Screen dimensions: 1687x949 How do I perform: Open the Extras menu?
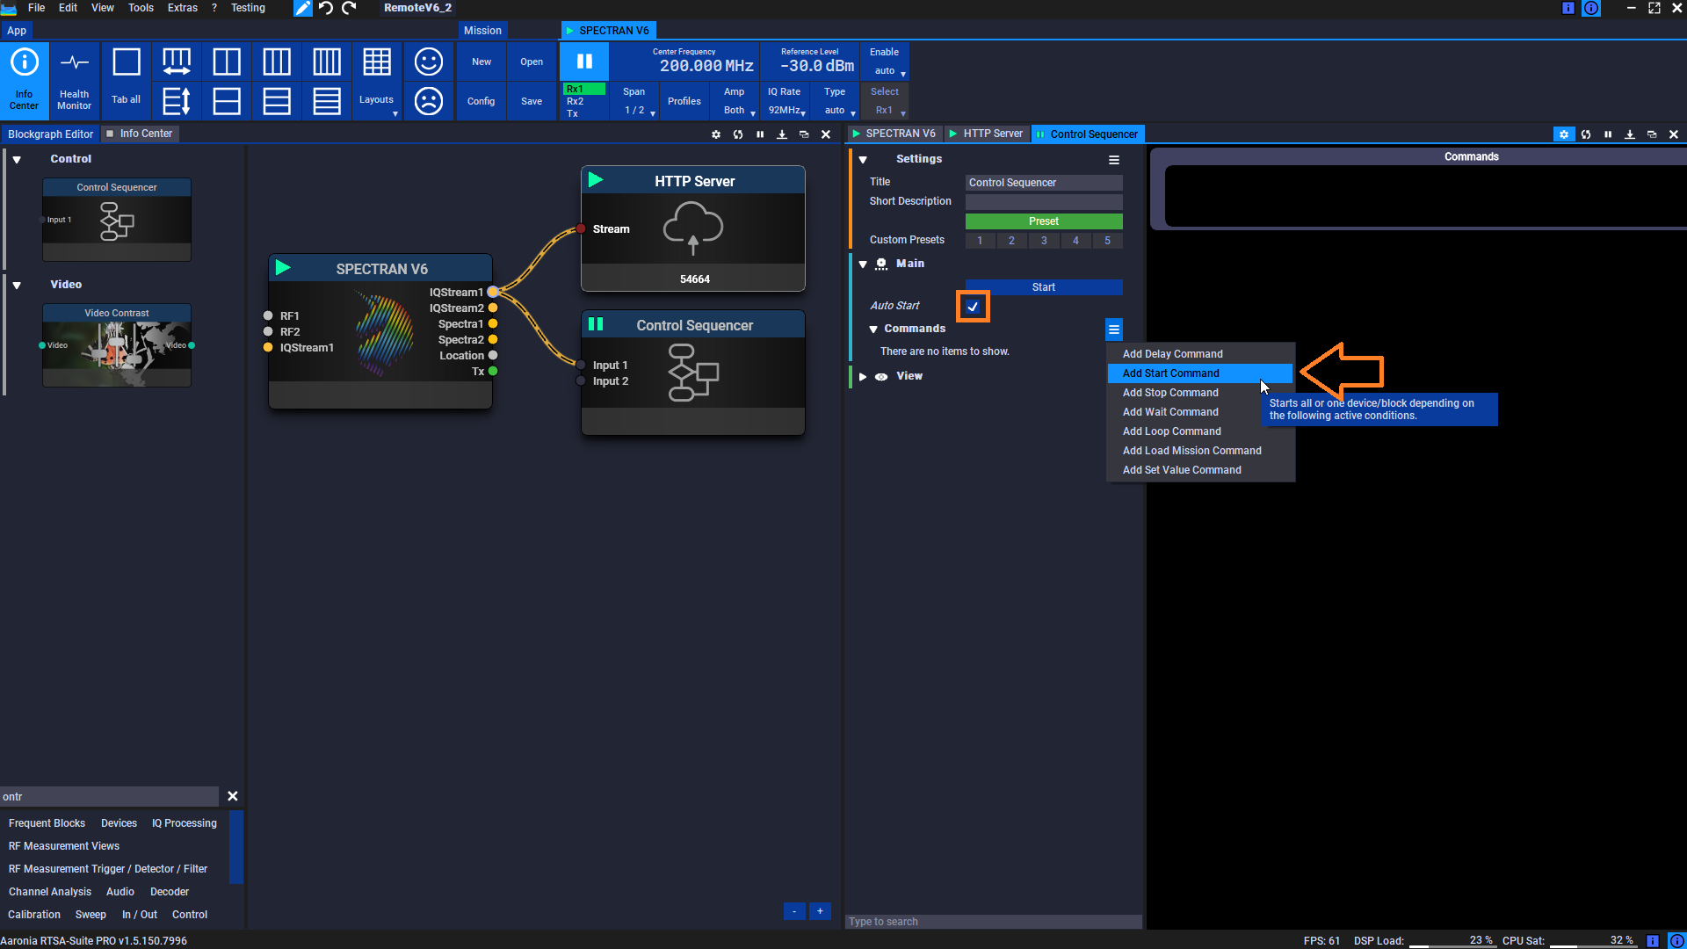pyautogui.click(x=183, y=8)
